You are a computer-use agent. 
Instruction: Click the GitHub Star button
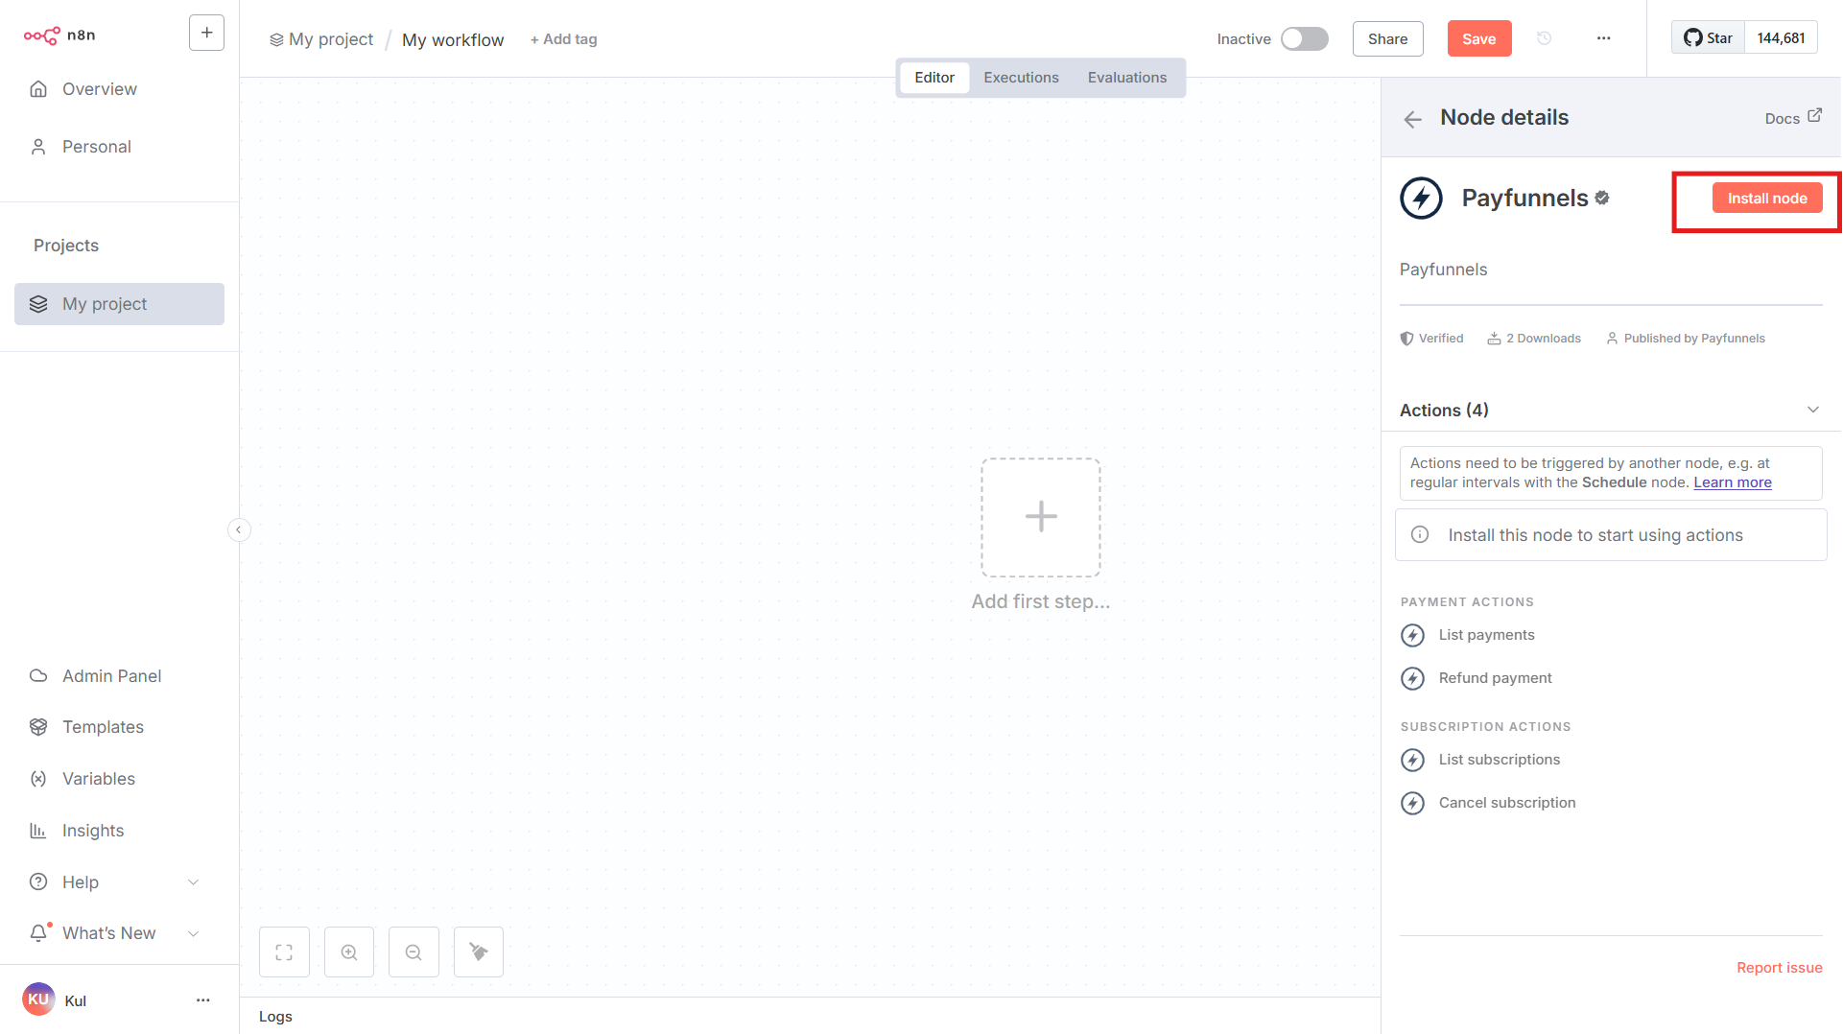1708,38
